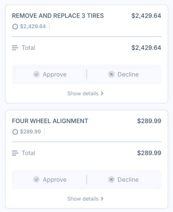This screenshot has width=173, height=212.
Task: Click the $289.99 alignment total amount
Action: point(149,153)
